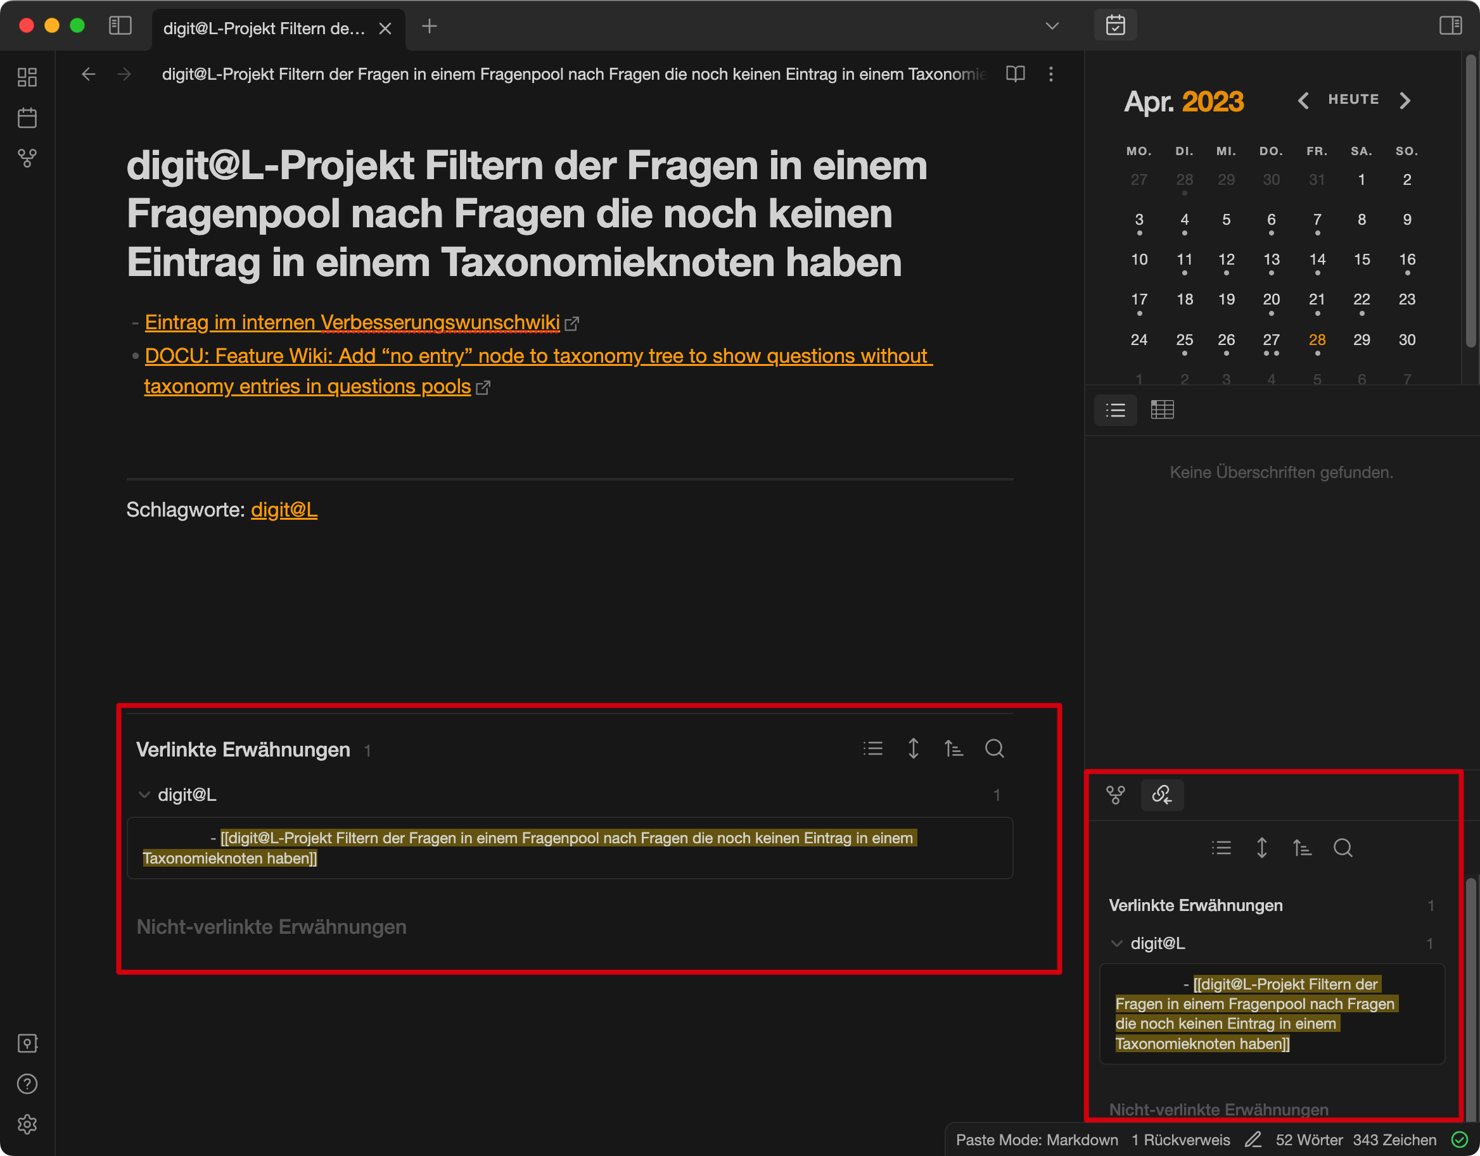Open quick switcher grid icon in ribbon

point(27,77)
